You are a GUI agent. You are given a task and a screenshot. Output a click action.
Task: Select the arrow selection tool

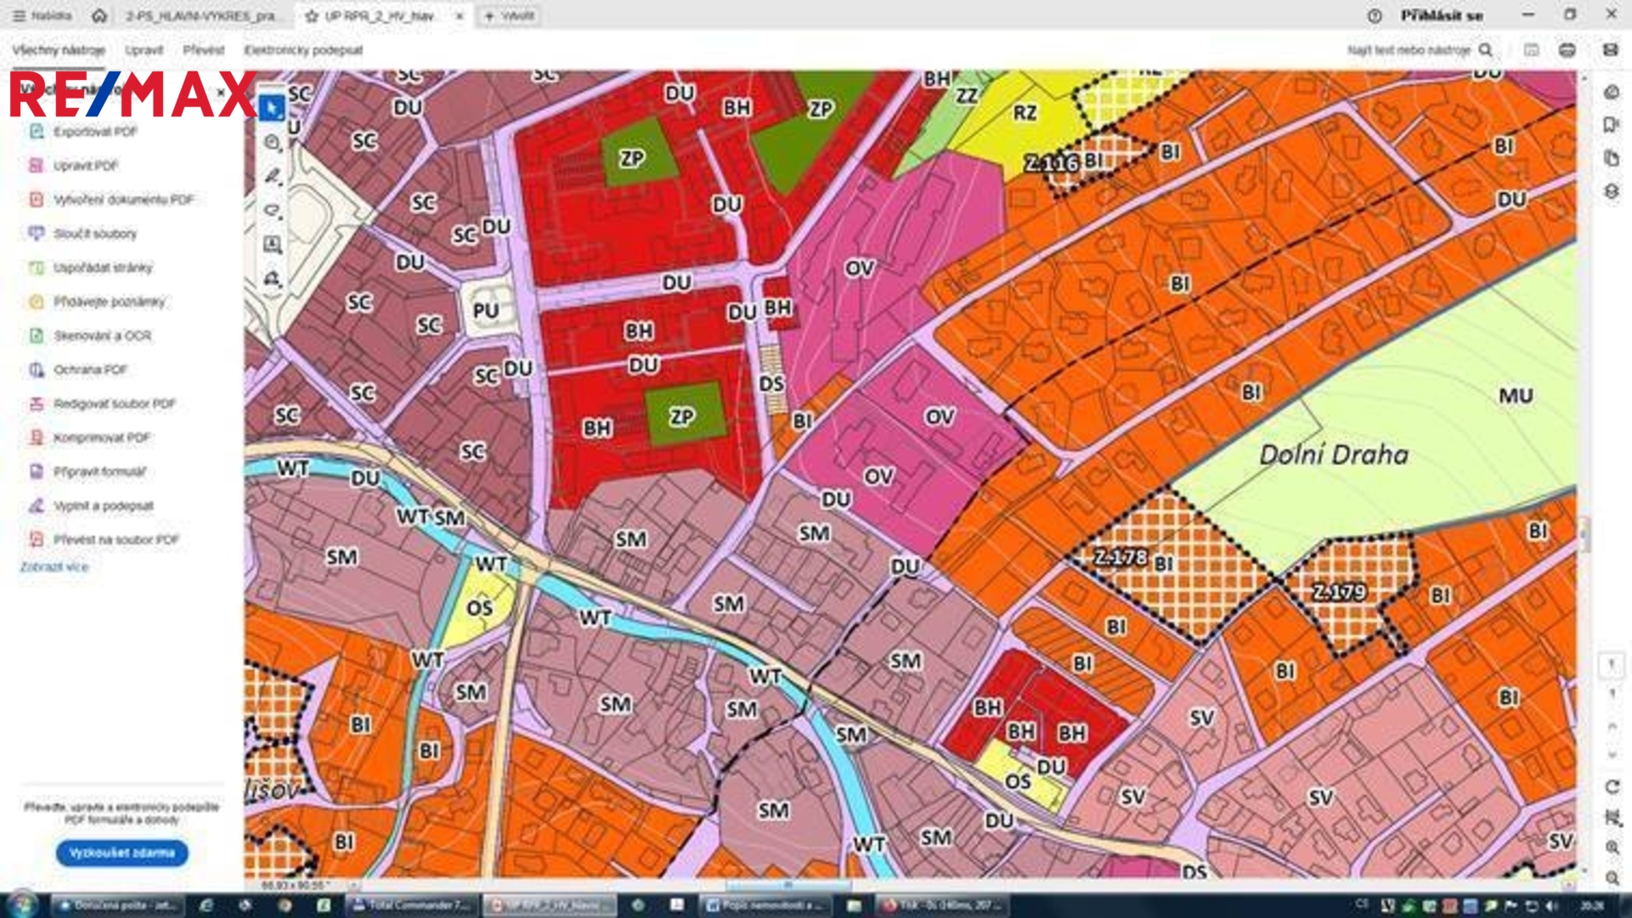[x=272, y=109]
